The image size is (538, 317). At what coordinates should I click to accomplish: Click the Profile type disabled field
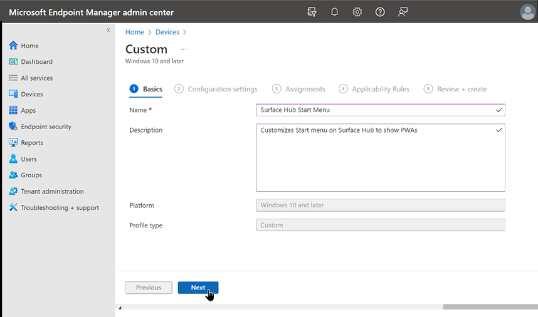(x=380, y=225)
